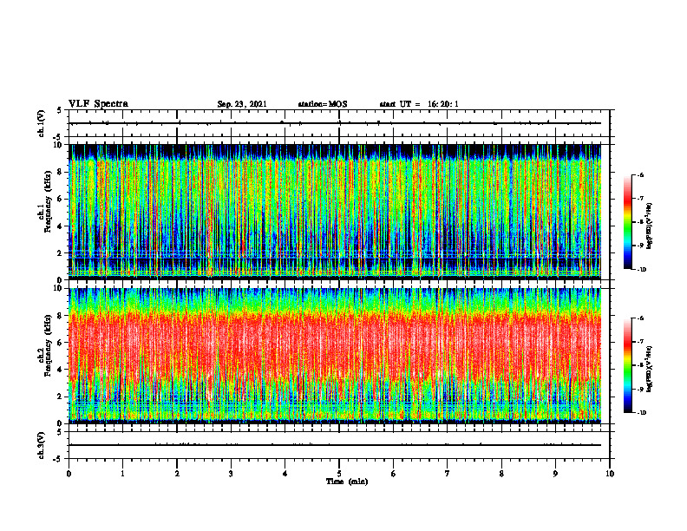Screen dimensions: 687x531
Task: Click time axis tick label "4"
Action: 285,474
